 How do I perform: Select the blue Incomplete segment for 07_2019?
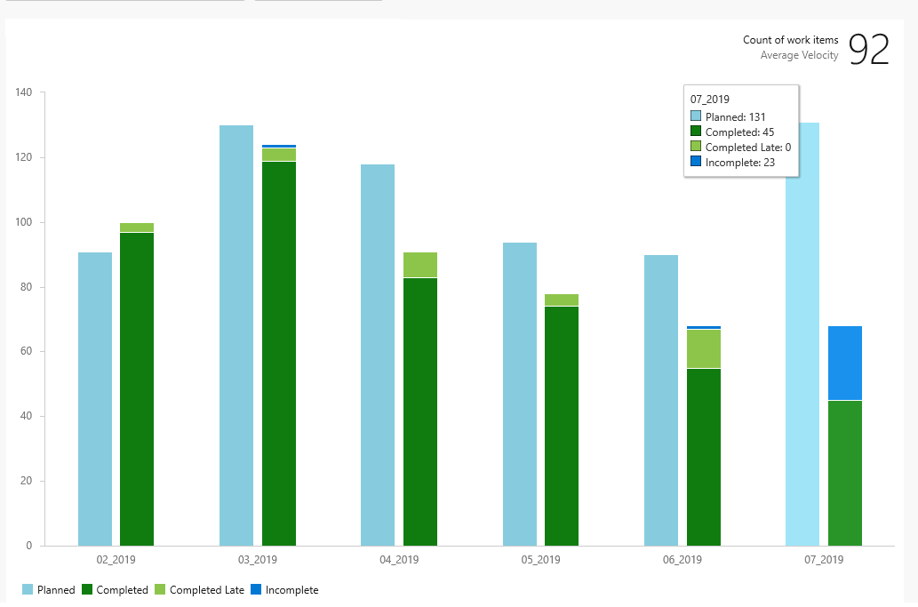pos(845,363)
